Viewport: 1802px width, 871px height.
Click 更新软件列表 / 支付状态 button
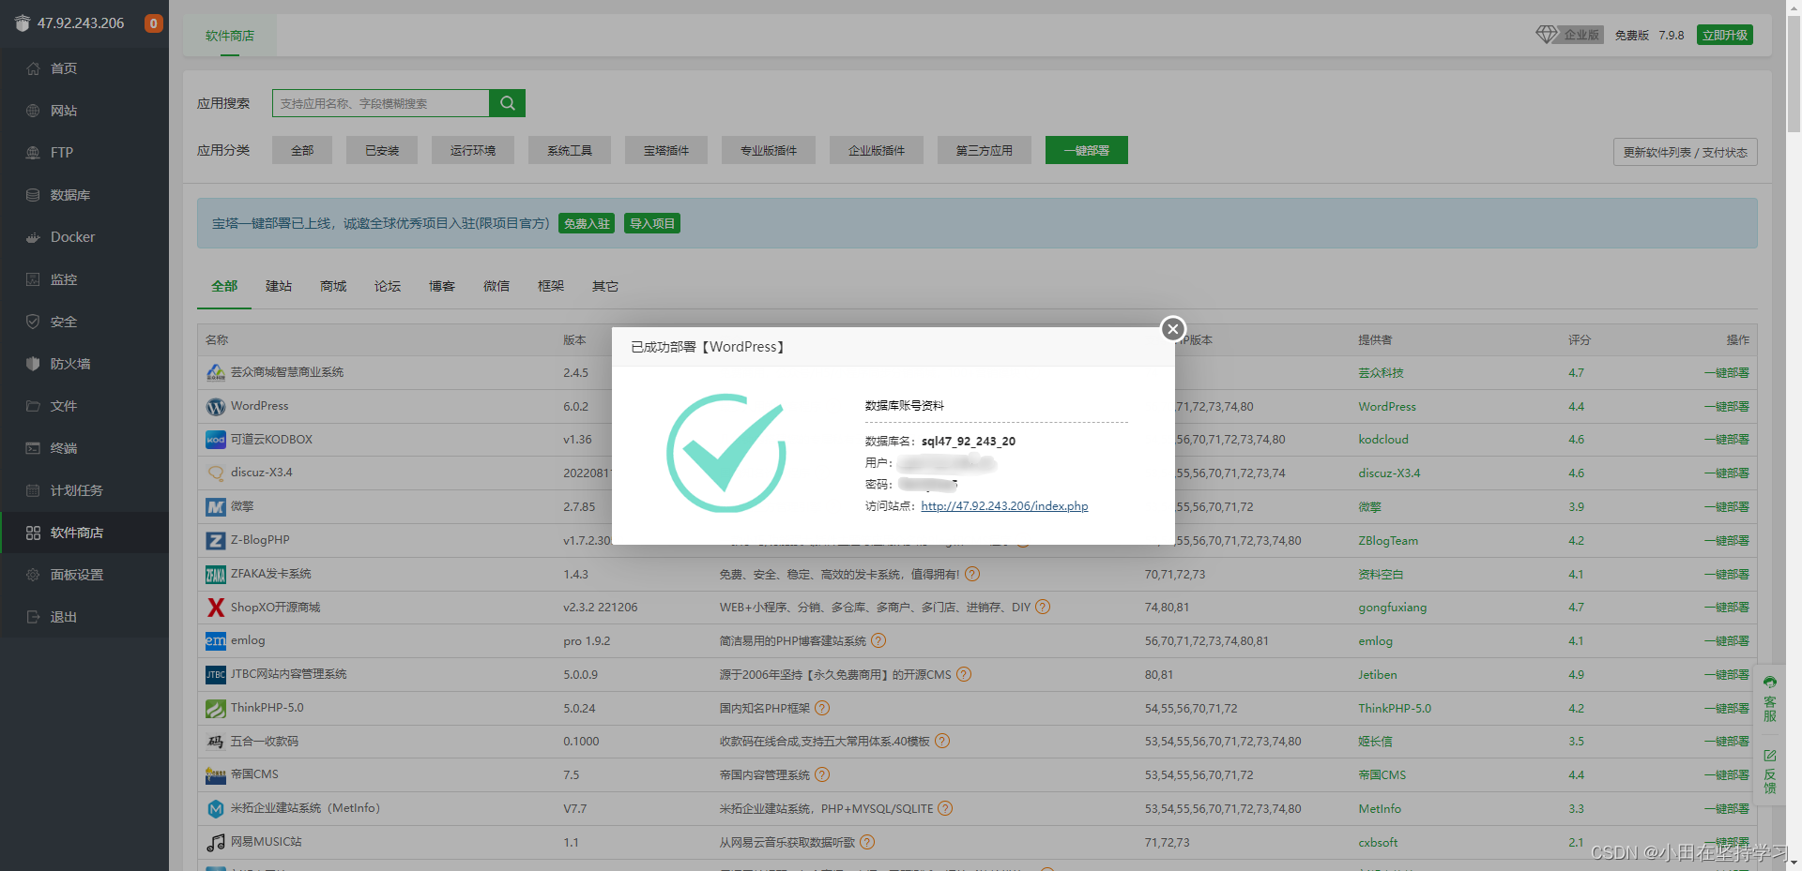1686,152
